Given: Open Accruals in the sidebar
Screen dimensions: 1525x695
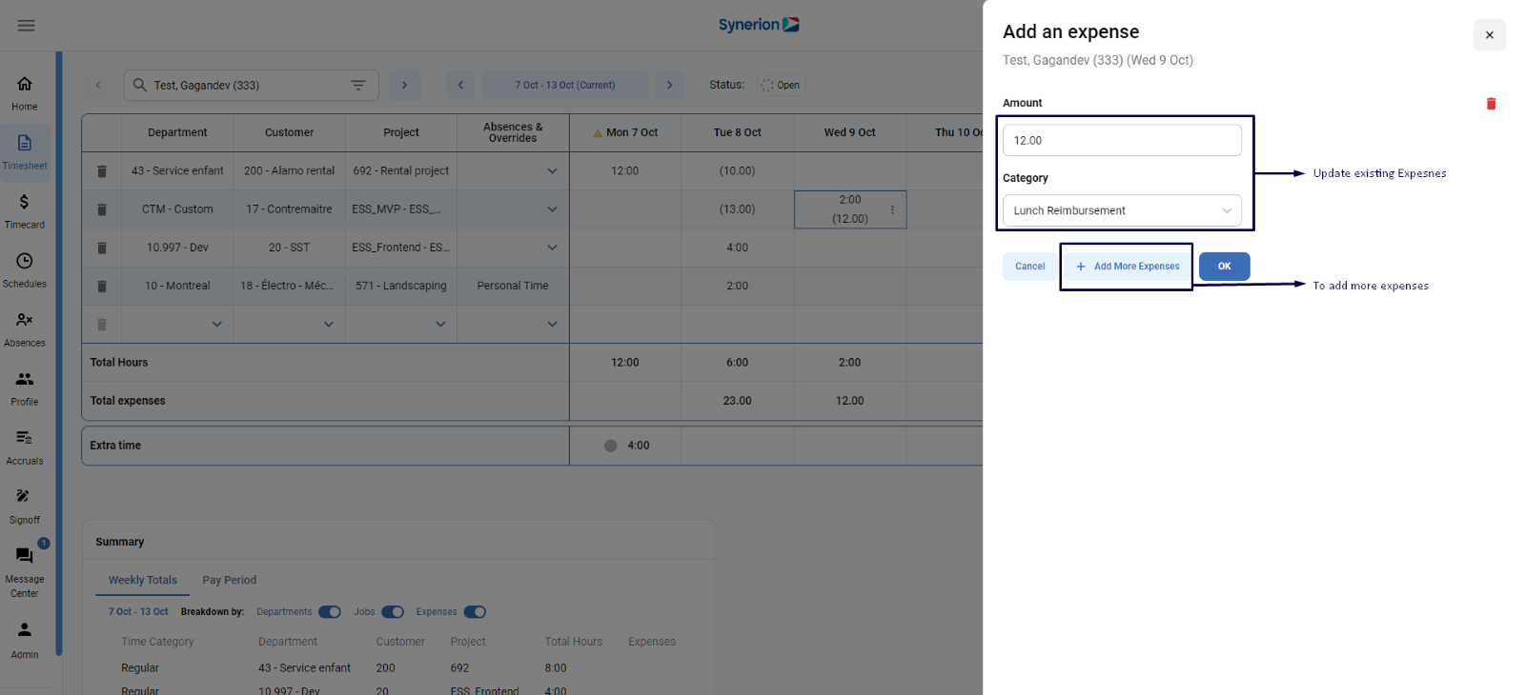Looking at the screenshot, I should click(25, 447).
